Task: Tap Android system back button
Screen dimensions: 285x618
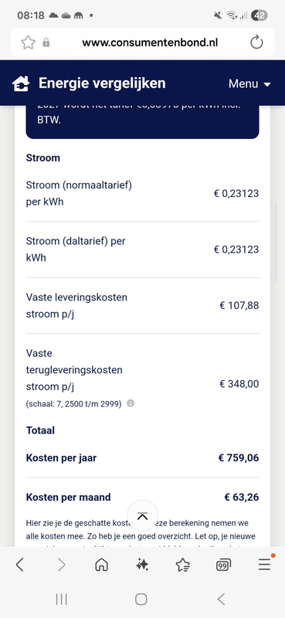Action: click(221, 599)
